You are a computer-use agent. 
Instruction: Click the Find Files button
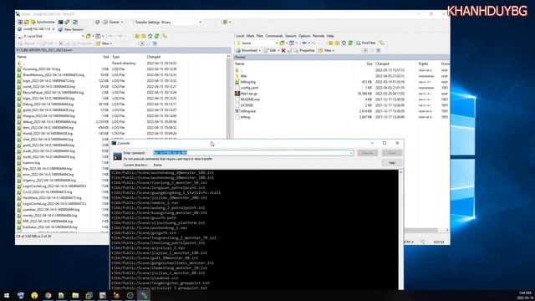coord(366,43)
